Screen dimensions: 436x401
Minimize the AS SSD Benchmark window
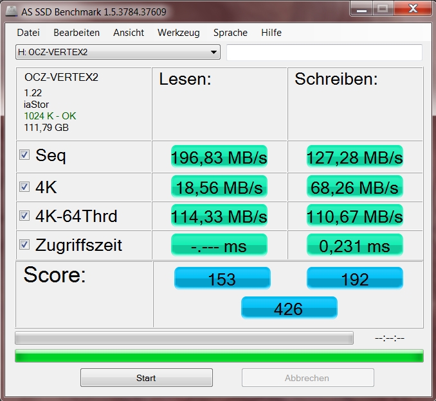(361, 9)
